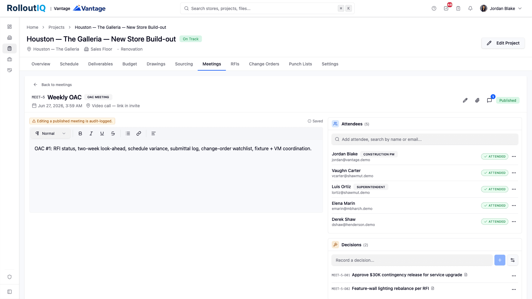Insert a link using the link icon
The height and width of the screenshot is (299, 532).
click(139, 134)
